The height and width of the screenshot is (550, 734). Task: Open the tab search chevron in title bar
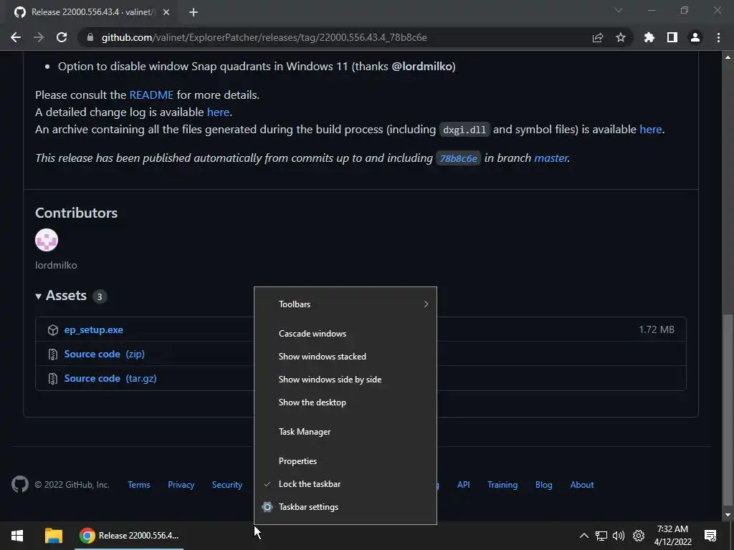click(x=619, y=10)
